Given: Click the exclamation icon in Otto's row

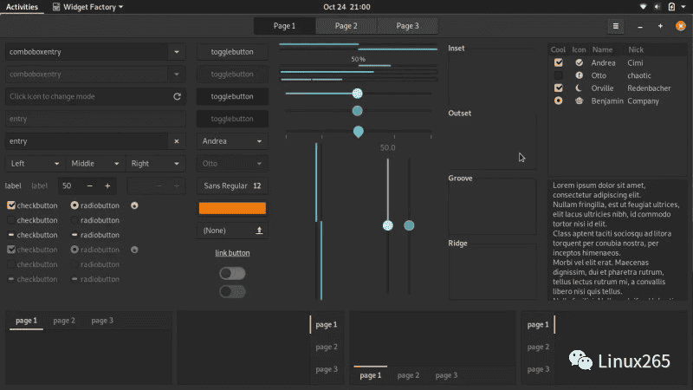Looking at the screenshot, I should [x=579, y=75].
